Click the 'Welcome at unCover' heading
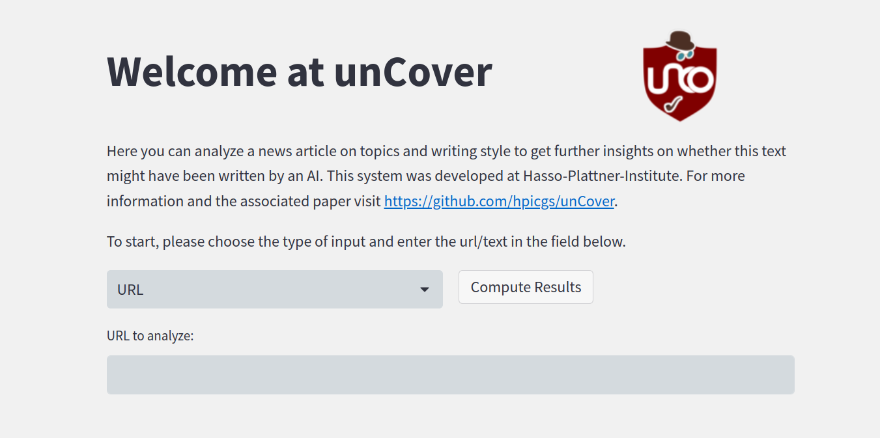 click(x=300, y=71)
